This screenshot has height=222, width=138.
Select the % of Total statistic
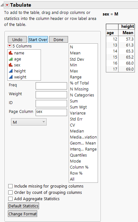click(x=79, y=83)
